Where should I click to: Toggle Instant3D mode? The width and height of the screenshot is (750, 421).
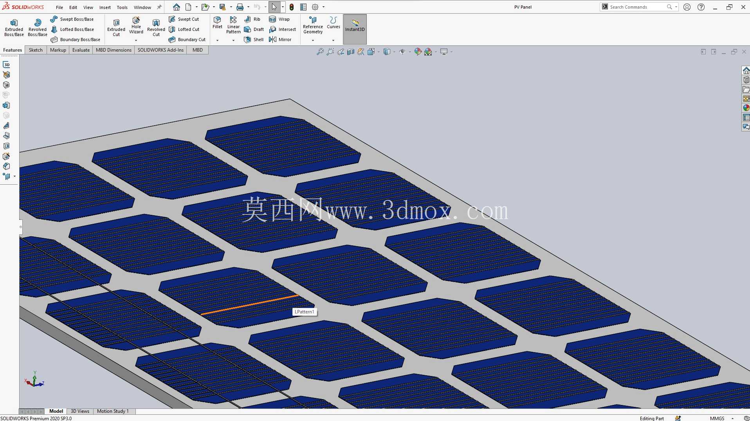pos(355,29)
